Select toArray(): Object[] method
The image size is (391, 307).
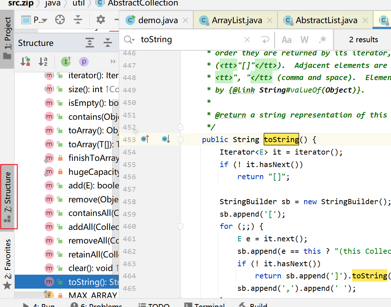(x=67, y=130)
